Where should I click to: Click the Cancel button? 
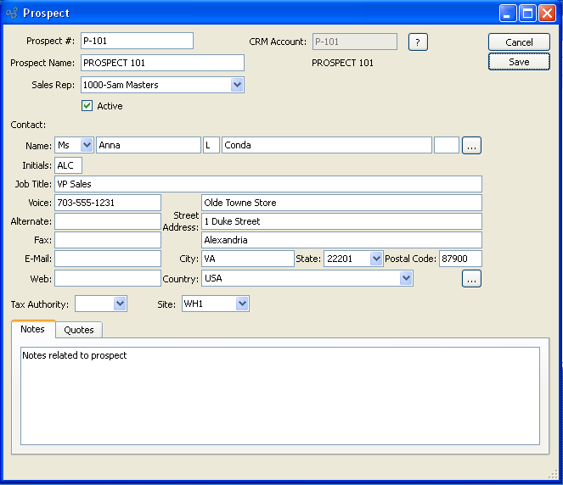tap(519, 42)
